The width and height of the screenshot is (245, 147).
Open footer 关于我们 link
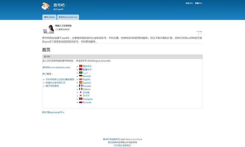point(118,145)
